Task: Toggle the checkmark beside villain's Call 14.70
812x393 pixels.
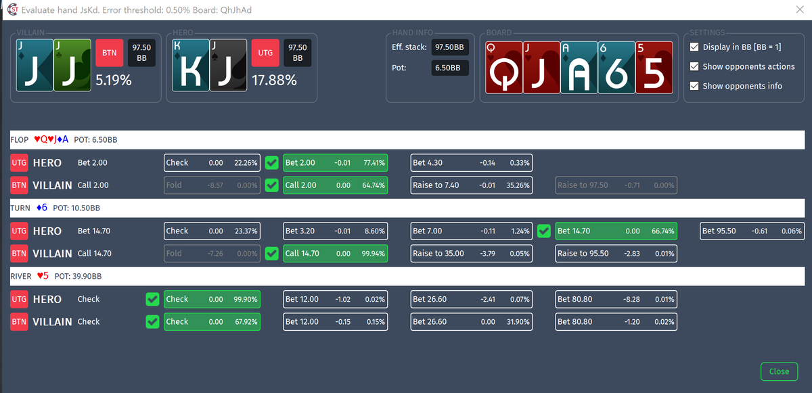Action: 271,253
